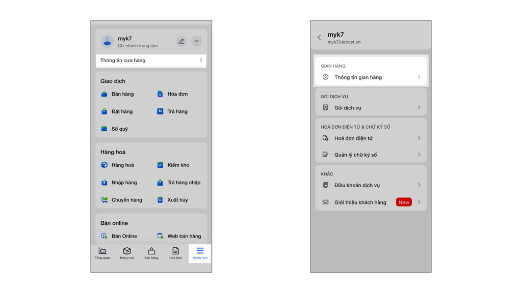The width and height of the screenshot is (522, 293).
Task: Open Kiểm kho stock check icon
Action: coord(160,165)
